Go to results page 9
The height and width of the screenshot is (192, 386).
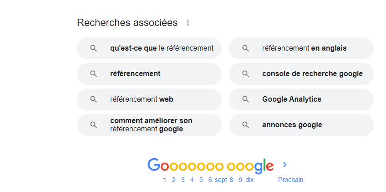240,180
